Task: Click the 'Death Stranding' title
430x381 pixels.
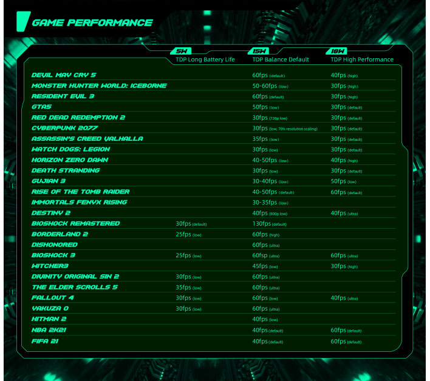Action: tap(66, 170)
